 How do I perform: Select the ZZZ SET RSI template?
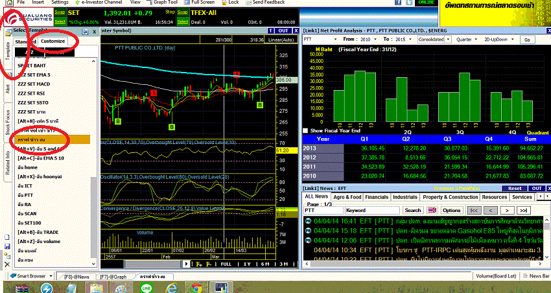(x=31, y=93)
